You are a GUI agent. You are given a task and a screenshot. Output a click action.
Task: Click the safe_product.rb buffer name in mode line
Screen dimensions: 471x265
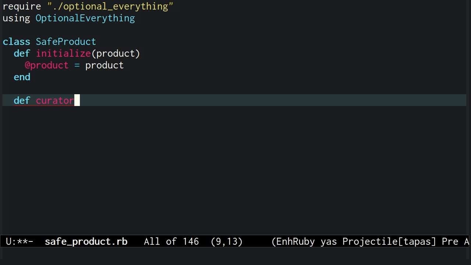[x=86, y=241]
